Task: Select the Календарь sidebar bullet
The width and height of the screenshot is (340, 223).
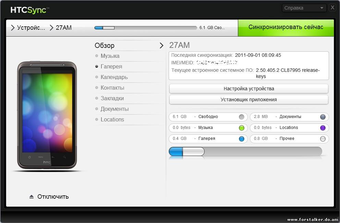Action: click(x=97, y=77)
